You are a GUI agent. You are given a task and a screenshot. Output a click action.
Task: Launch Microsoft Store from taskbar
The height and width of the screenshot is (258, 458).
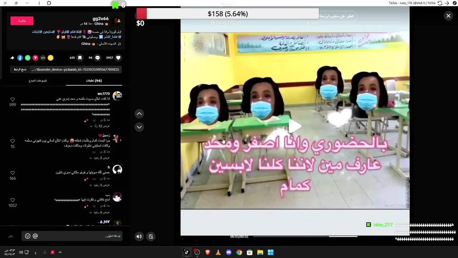click(250, 252)
